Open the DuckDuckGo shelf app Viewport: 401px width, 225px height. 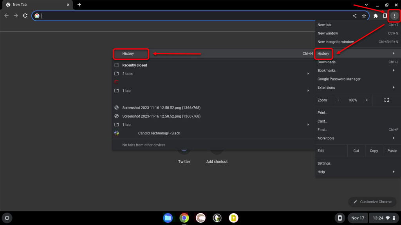pyautogui.click(x=217, y=218)
